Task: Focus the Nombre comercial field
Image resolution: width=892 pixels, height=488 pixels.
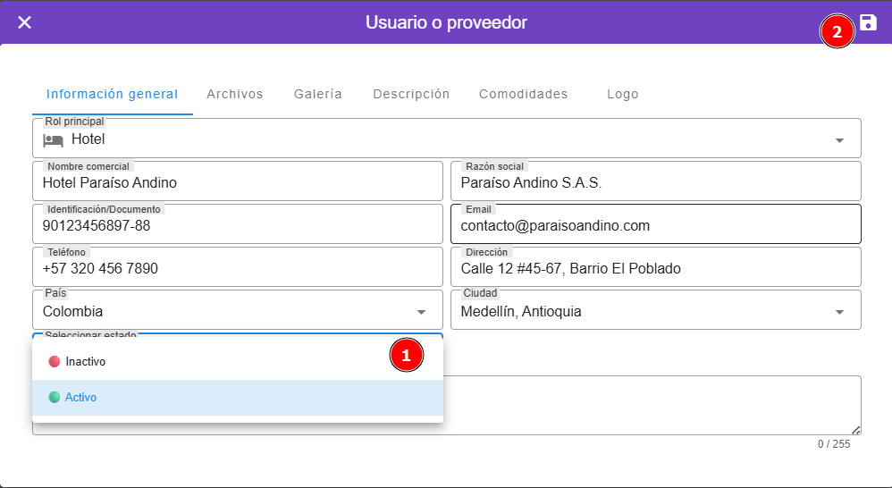Action: tap(238, 183)
